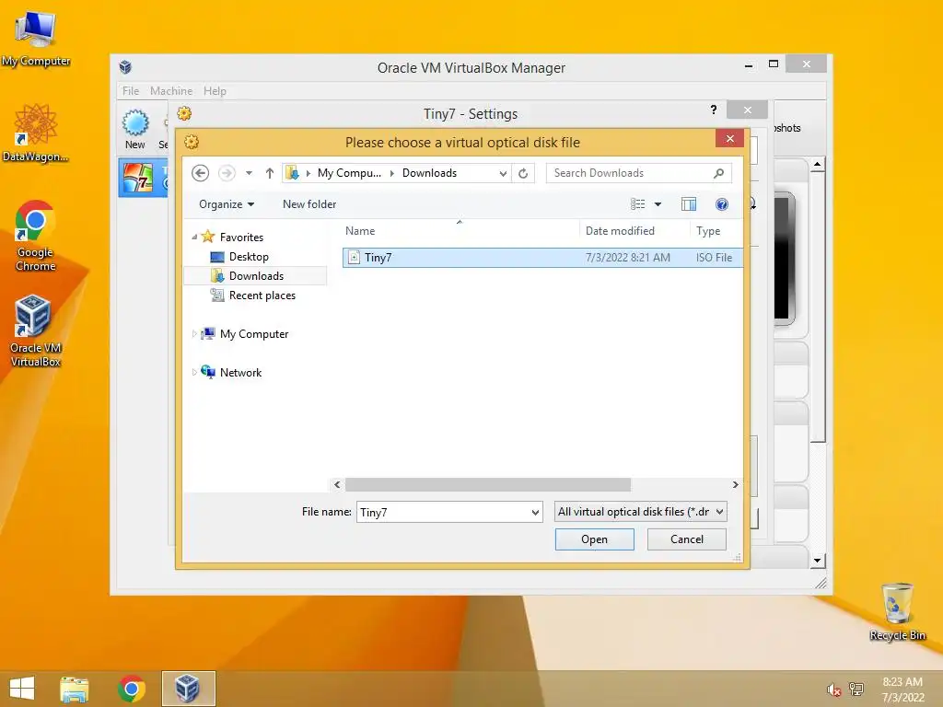Refresh the Downloads folder listing

[x=523, y=173]
